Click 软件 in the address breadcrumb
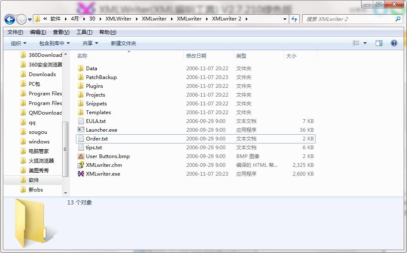Image resolution: width=407 pixels, height=253 pixels. 55,19
